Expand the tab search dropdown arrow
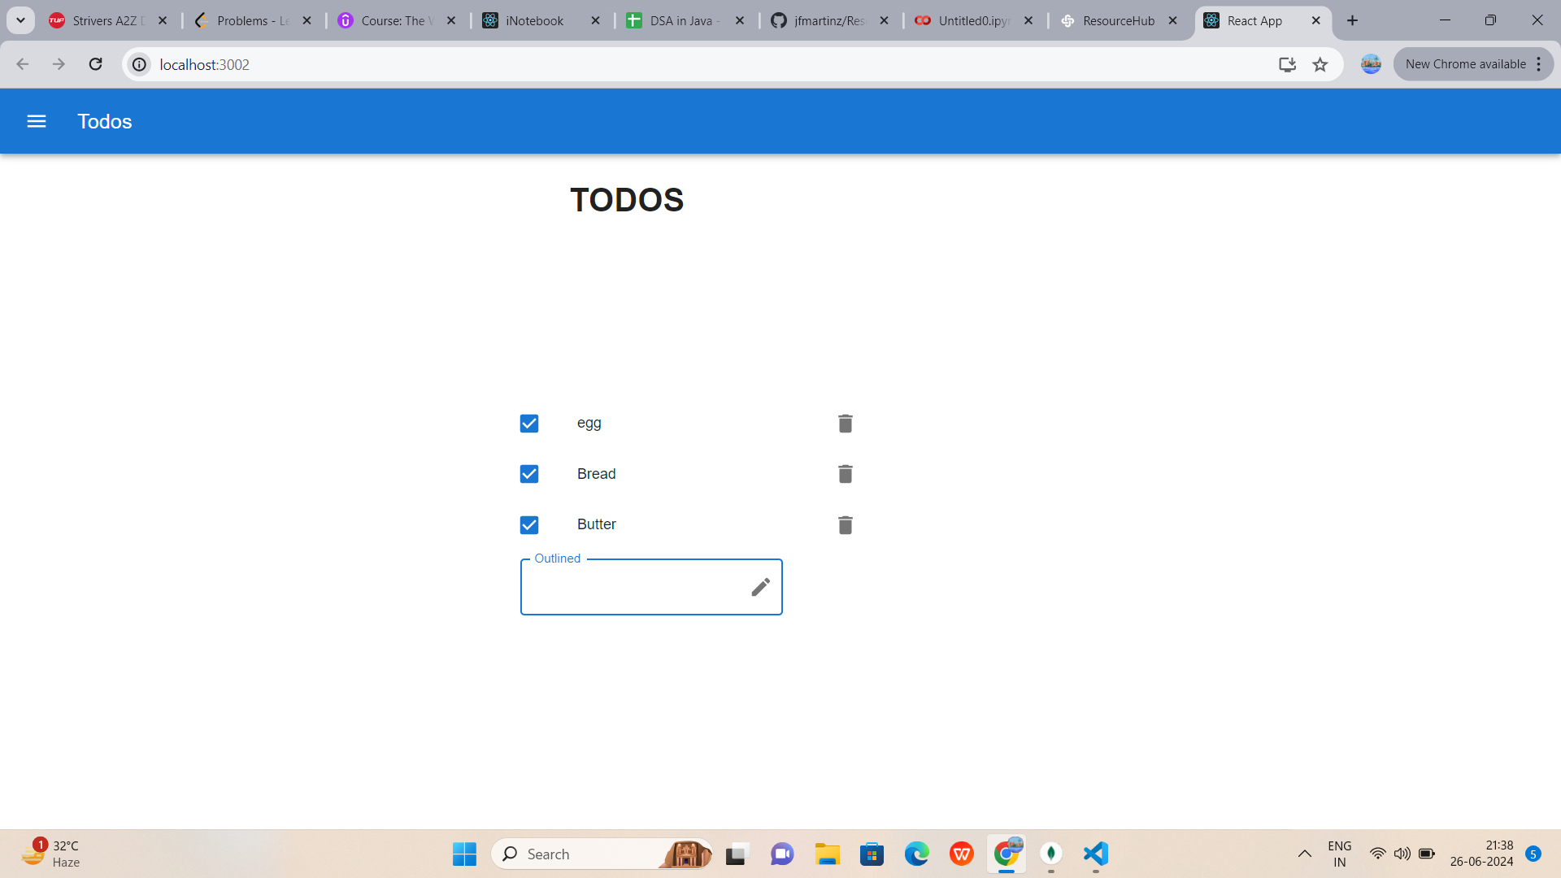Image resolution: width=1561 pixels, height=878 pixels. click(x=20, y=20)
